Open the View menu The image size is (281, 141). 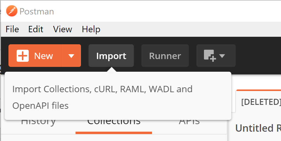(x=63, y=29)
